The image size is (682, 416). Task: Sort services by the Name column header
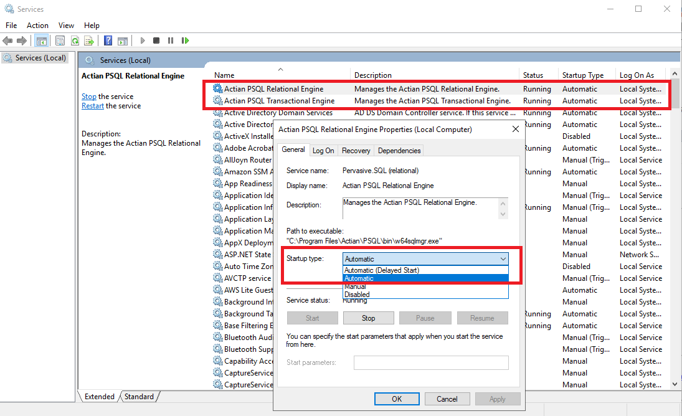coord(224,75)
